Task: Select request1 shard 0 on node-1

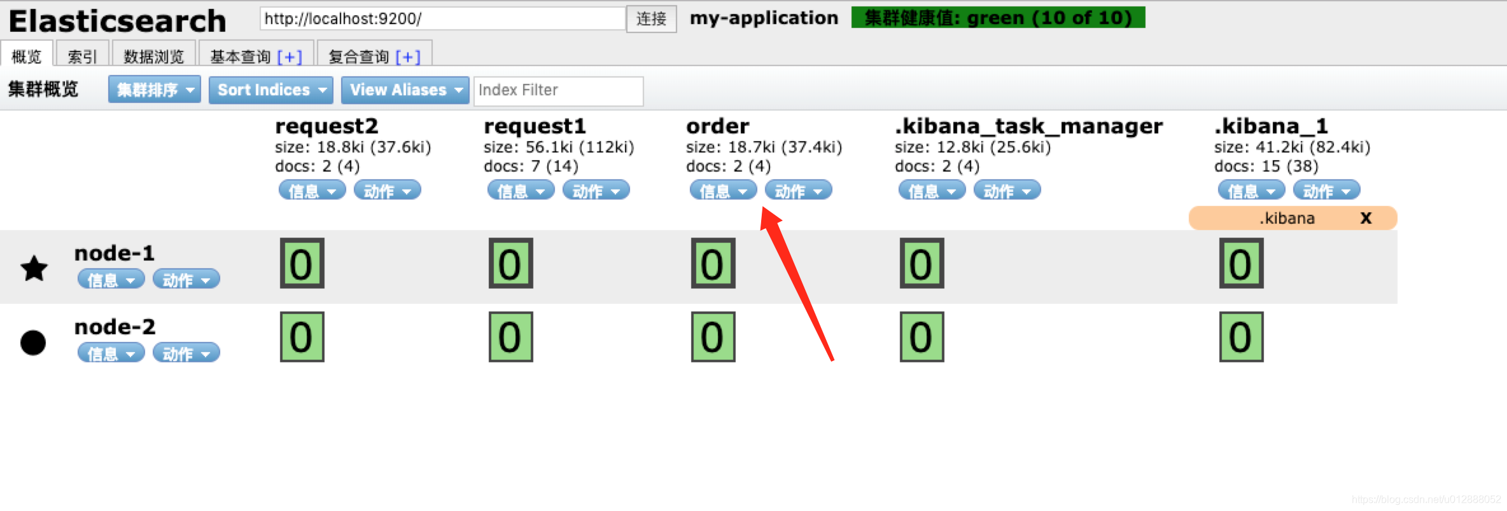Action: point(511,263)
